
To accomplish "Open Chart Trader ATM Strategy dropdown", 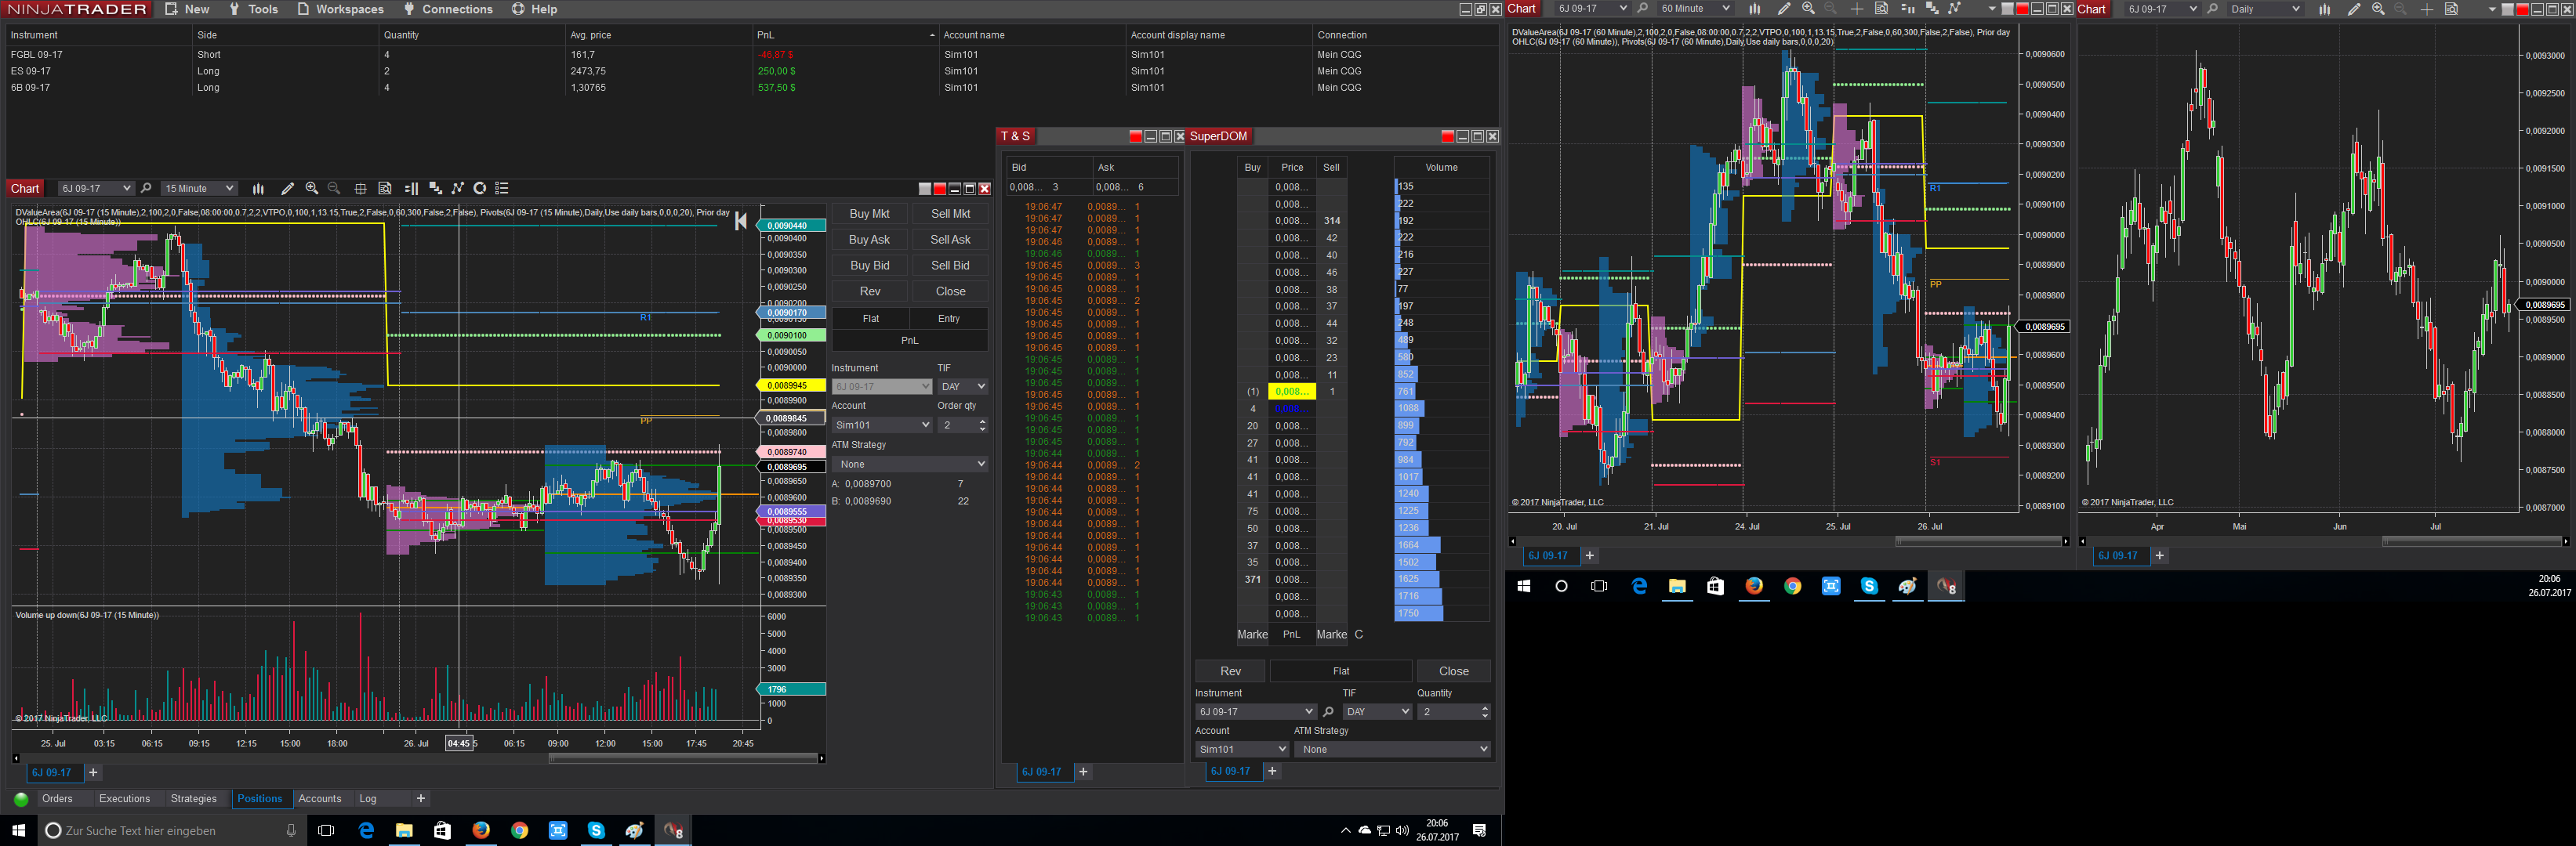I will tap(910, 465).
